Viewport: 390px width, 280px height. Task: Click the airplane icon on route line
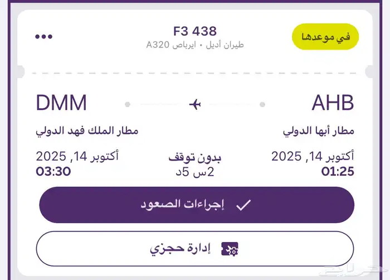point(195,104)
